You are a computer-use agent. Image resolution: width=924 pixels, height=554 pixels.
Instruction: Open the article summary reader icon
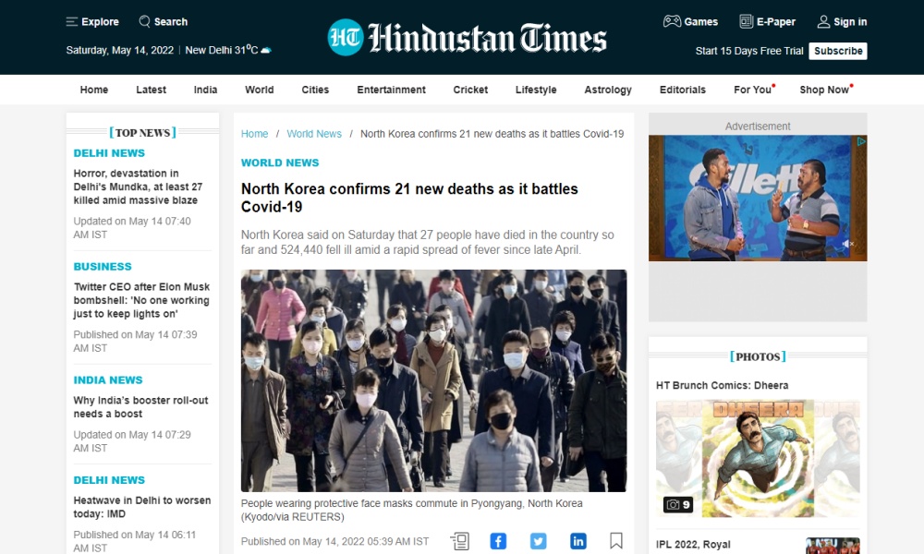pyautogui.click(x=459, y=541)
